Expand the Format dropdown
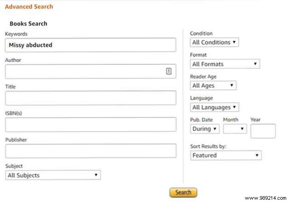293x202 pixels. click(225, 64)
